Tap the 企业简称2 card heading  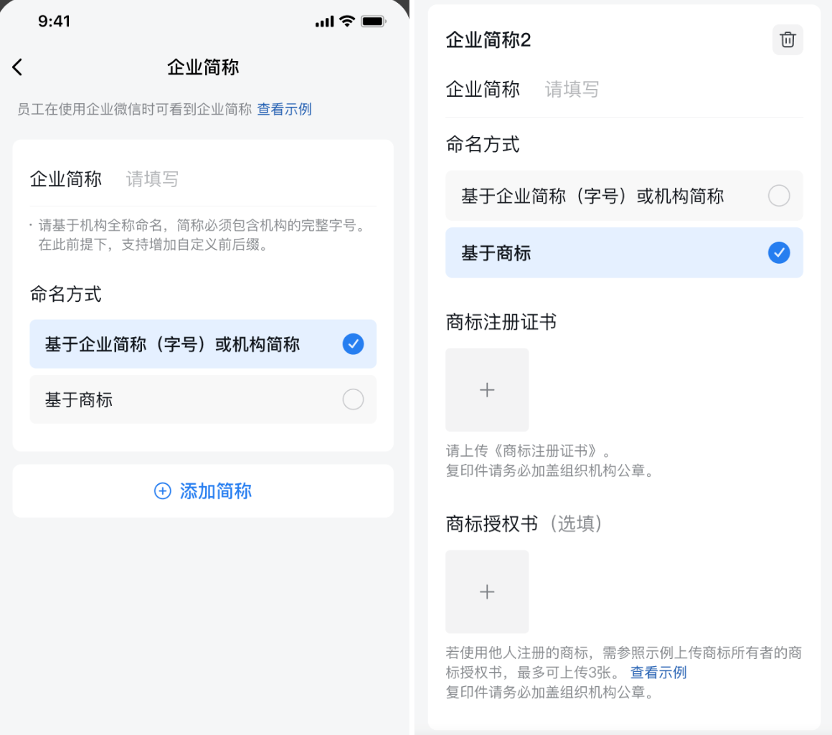[x=488, y=39]
